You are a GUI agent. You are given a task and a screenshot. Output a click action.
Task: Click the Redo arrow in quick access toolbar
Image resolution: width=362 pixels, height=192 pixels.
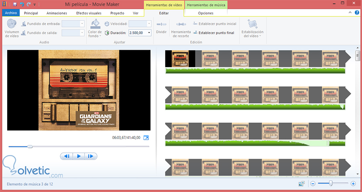tap(29, 4)
